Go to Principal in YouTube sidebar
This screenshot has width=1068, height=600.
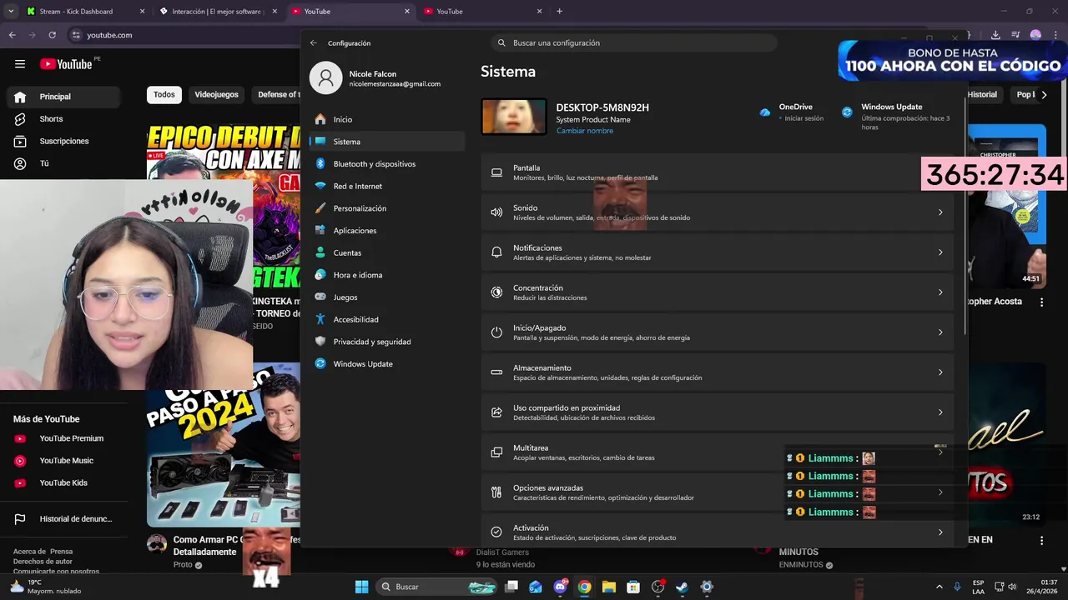(63, 97)
